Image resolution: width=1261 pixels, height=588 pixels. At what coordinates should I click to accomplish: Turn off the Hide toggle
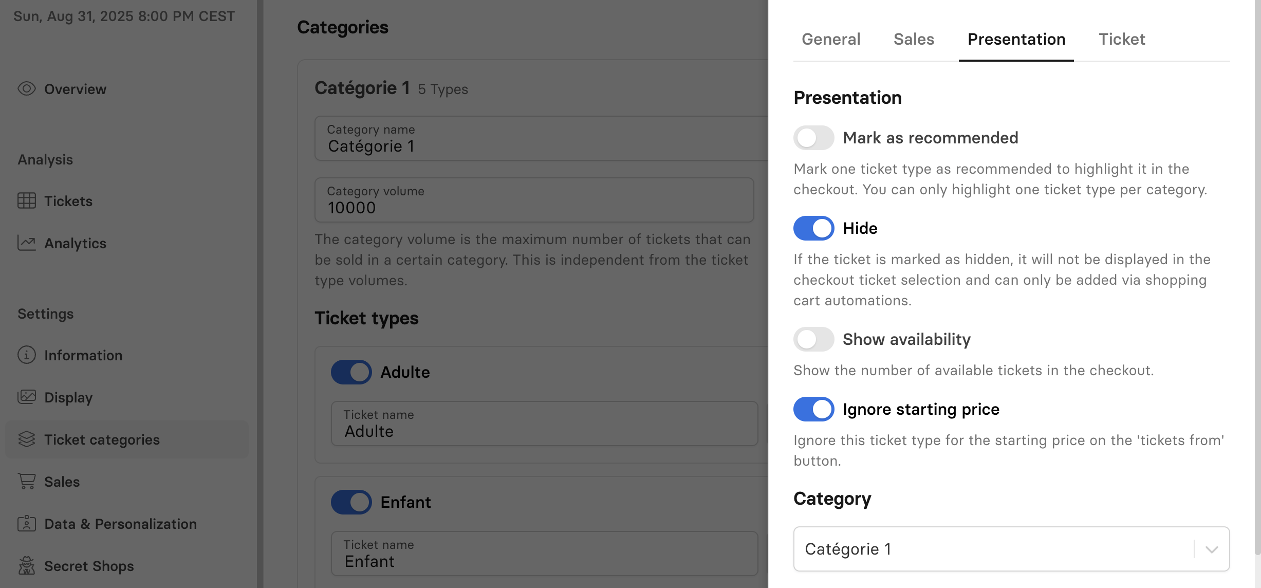(x=813, y=228)
